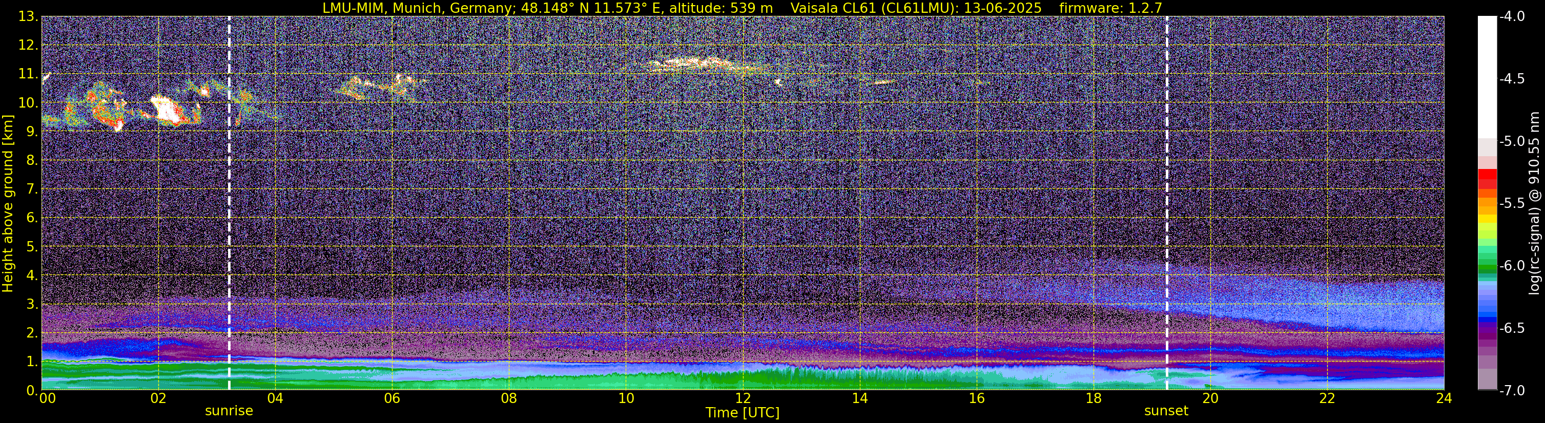
Task: Click the '9.' height axis tick label
Action: click(32, 132)
